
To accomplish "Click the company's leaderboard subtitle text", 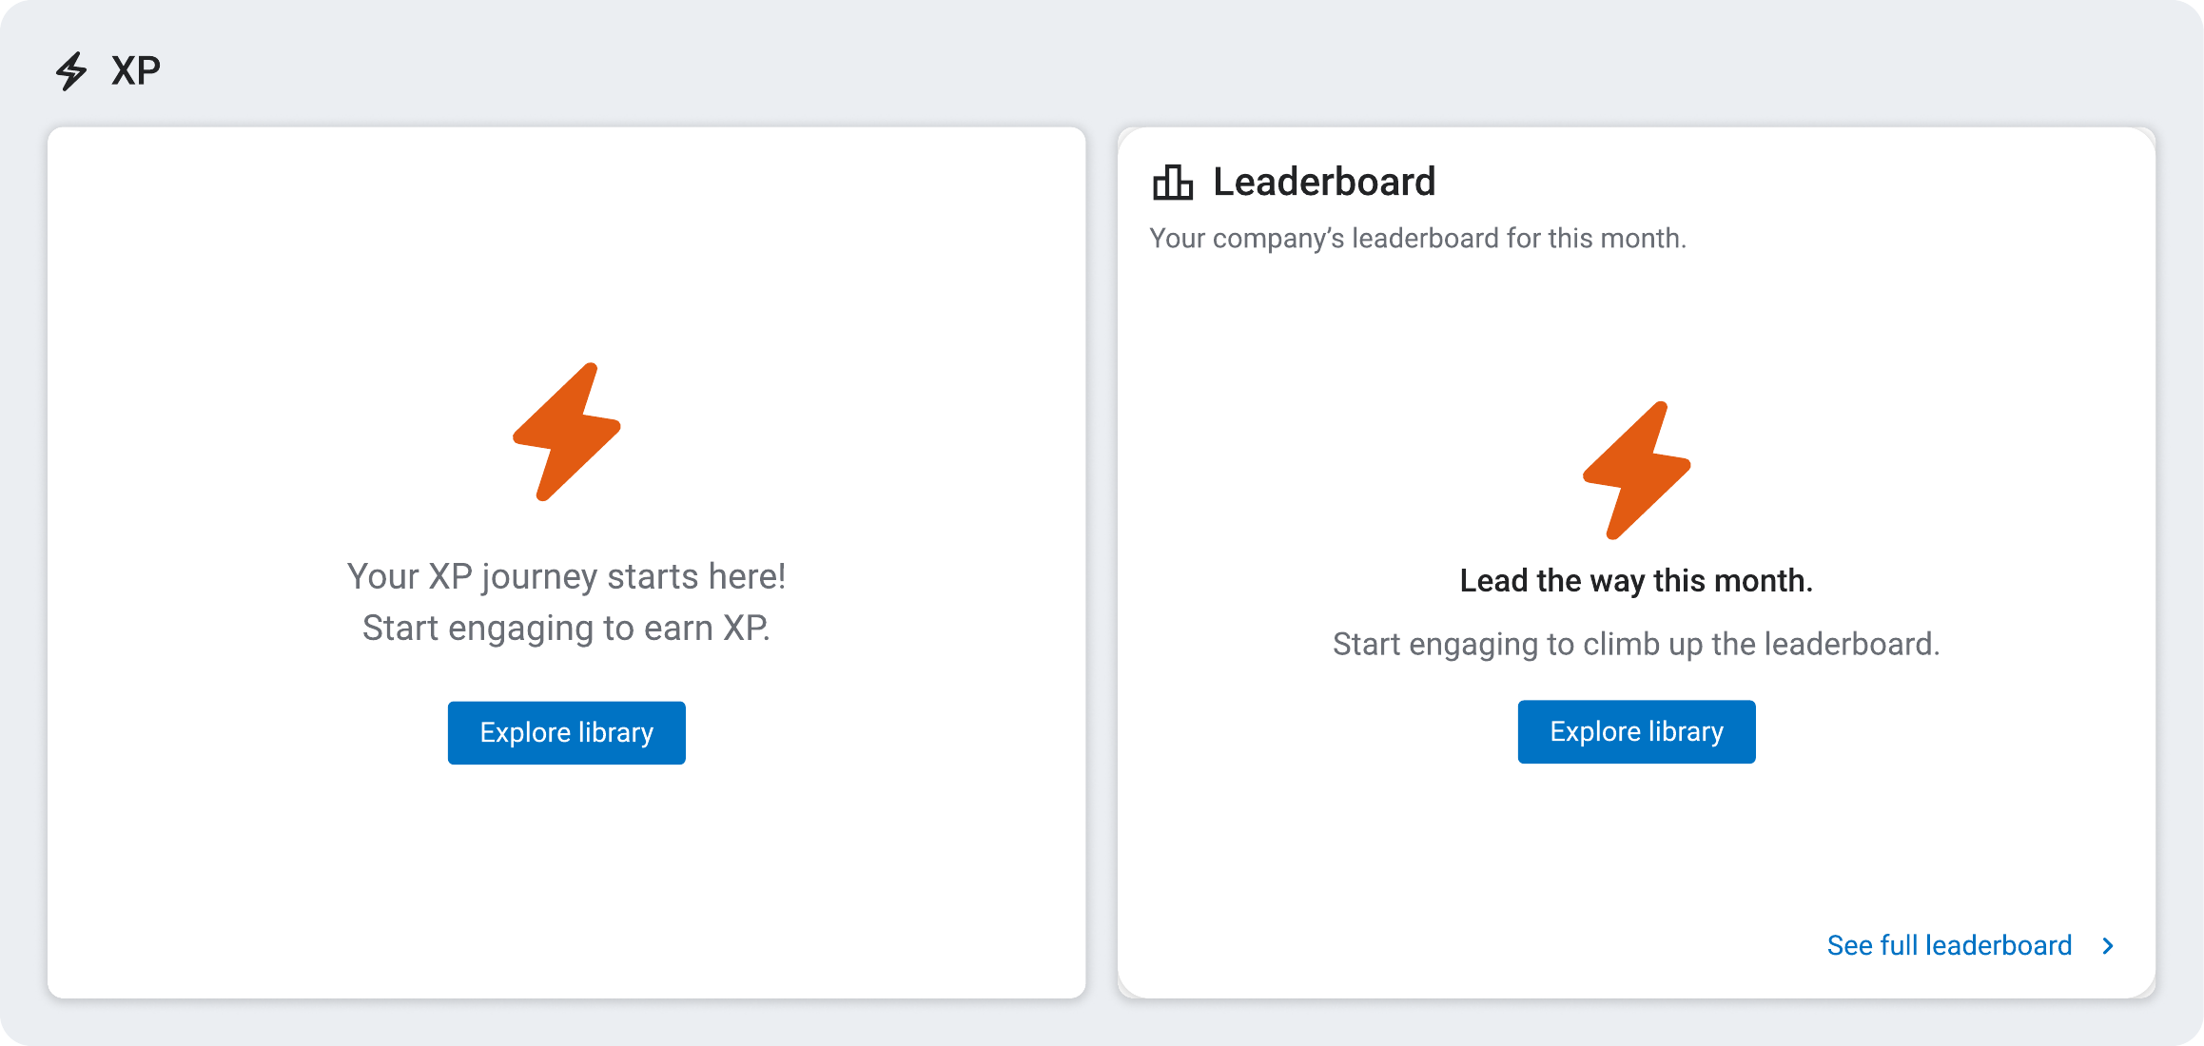I will [x=1417, y=239].
